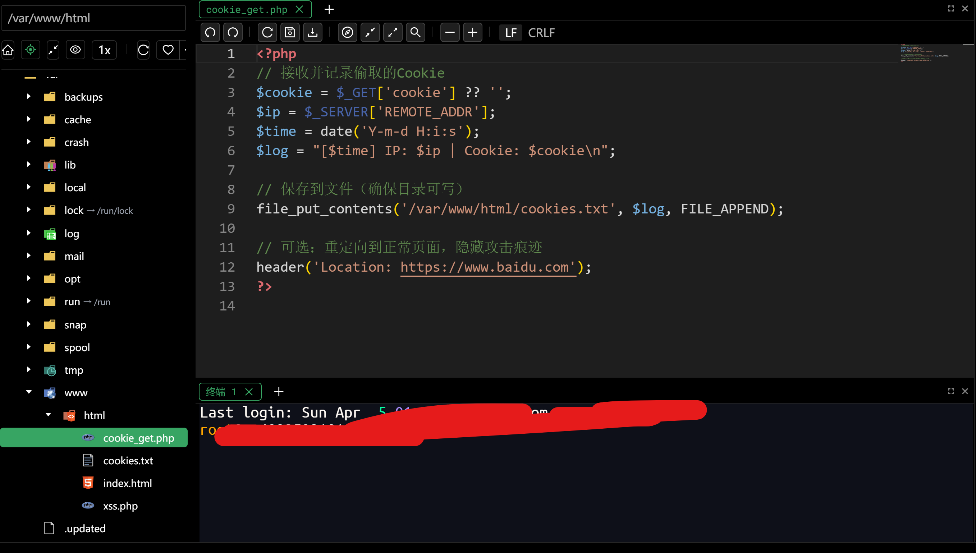Click the /var/www/html path field
The height and width of the screenshot is (553, 976).
click(x=93, y=18)
